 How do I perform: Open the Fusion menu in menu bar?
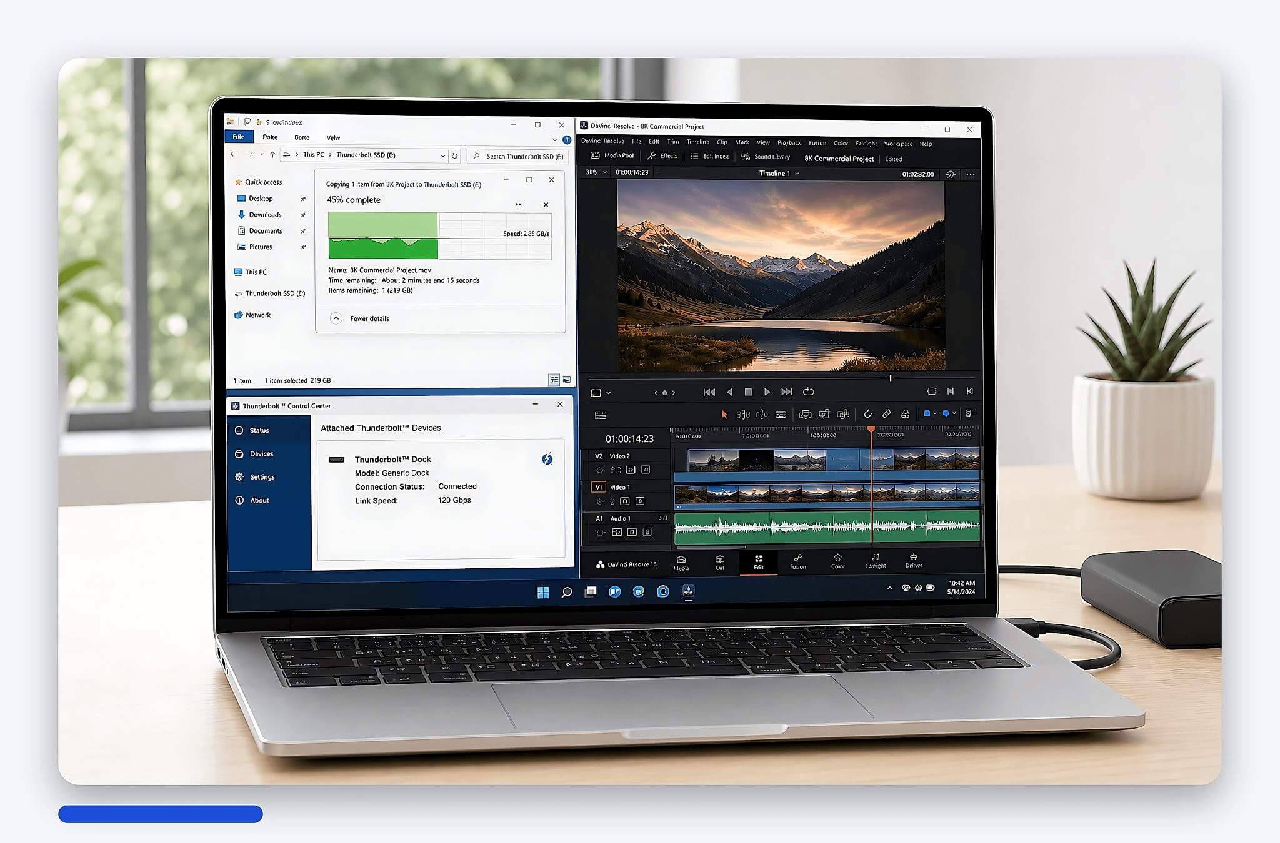click(817, 143)
